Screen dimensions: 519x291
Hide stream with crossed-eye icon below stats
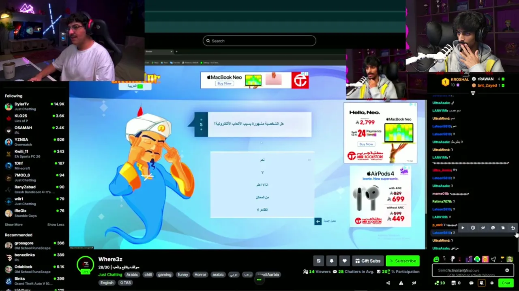pos(414,283)
